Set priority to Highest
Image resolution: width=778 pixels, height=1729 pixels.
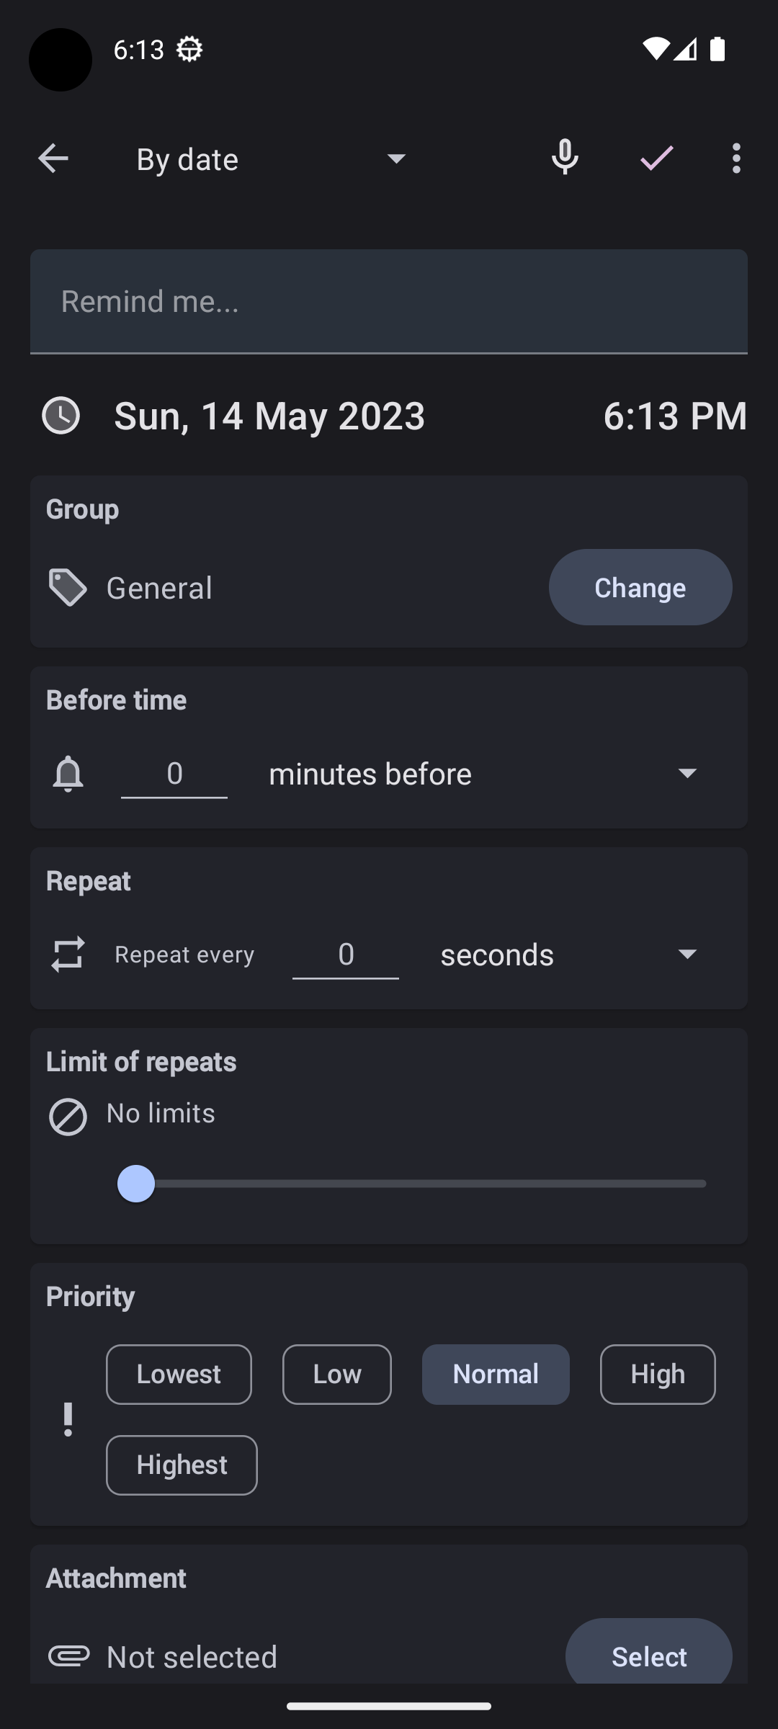(x=182, y=1465)
